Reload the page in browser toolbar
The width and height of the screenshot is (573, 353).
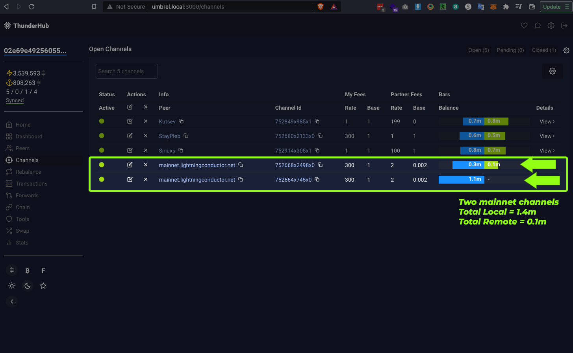pos(32,7)
